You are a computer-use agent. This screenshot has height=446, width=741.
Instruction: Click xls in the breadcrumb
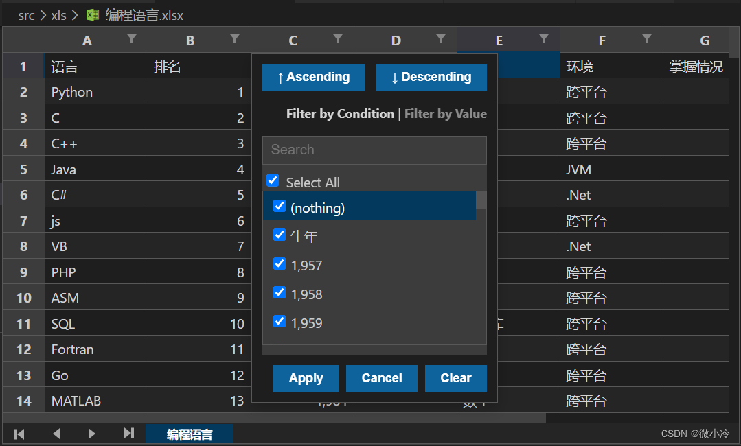58,16
